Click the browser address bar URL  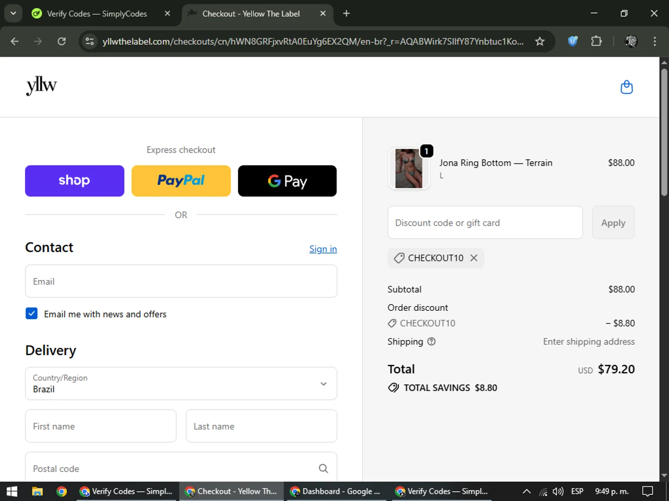click(313, 41)
